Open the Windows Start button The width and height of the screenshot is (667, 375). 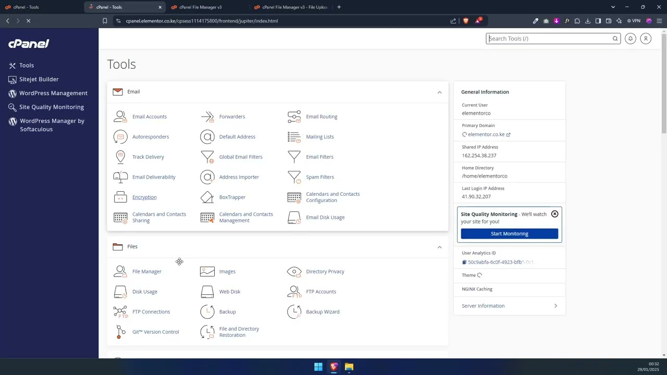tap(318, 367)
